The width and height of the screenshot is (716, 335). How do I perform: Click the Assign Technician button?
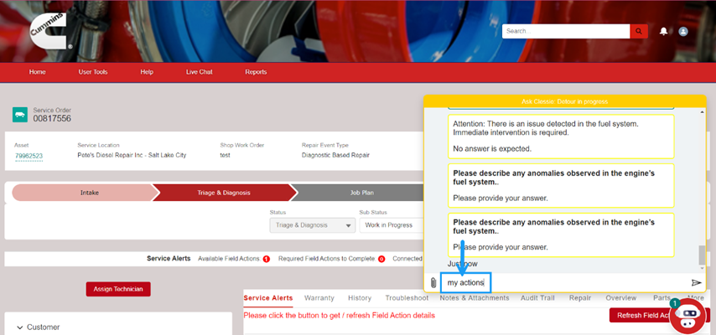pos(118,289)
